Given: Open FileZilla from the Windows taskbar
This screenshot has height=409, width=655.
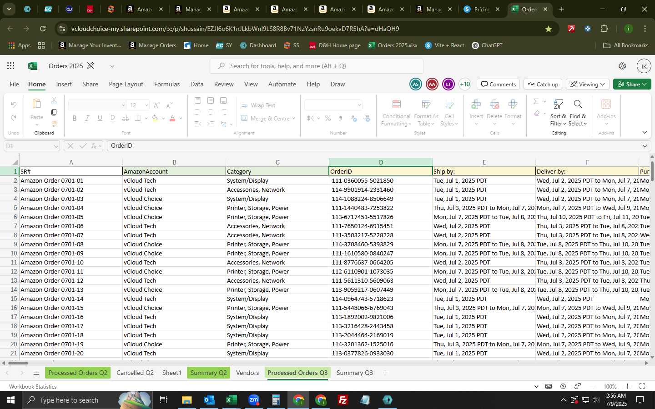Looking at the screenshot, I should [x=343, y=400].
